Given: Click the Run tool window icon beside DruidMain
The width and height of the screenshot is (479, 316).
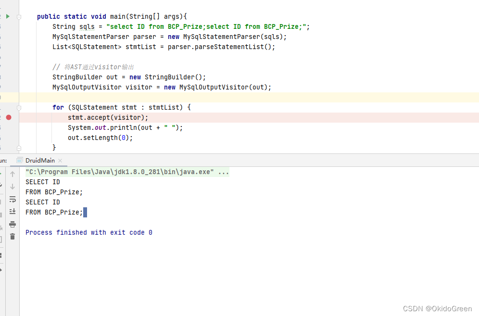Looking at the screenshot, I should (x=19, y=160).
